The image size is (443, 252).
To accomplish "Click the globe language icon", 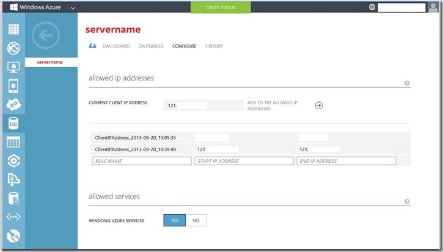I will click(x=372, y=7).
